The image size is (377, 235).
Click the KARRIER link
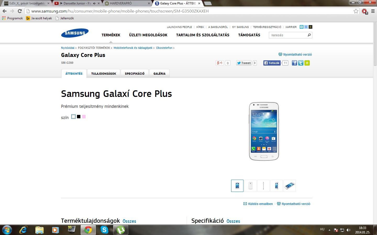pos(291,27)
